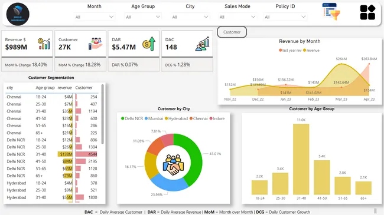Image resolution: width=384 pixels, height=215 pixels.
Task: Open the Month dropdown
Action: click(x=95, y=17)
